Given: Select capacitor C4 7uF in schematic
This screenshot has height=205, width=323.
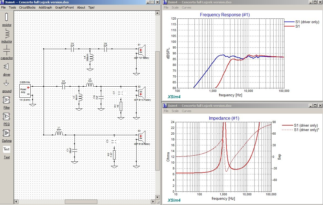Looking at the screenshot, I should 101,97.
